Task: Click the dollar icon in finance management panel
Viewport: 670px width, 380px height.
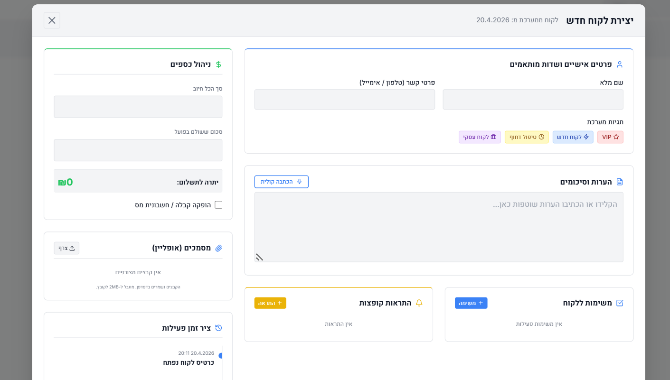Action: [218, 65]
